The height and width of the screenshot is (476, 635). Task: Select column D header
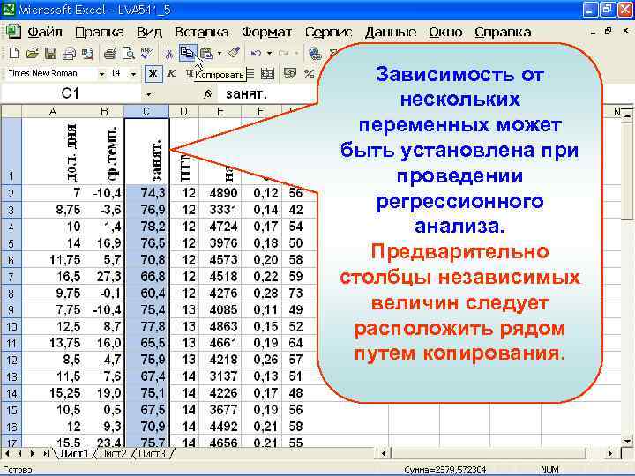tap(183, 111)
